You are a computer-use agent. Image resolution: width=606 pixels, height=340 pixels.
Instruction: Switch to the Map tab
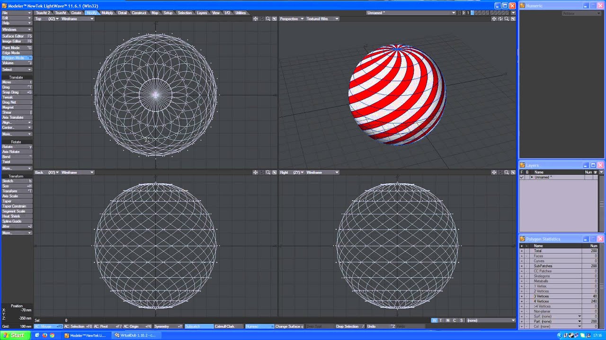click(x=155, y=13)
